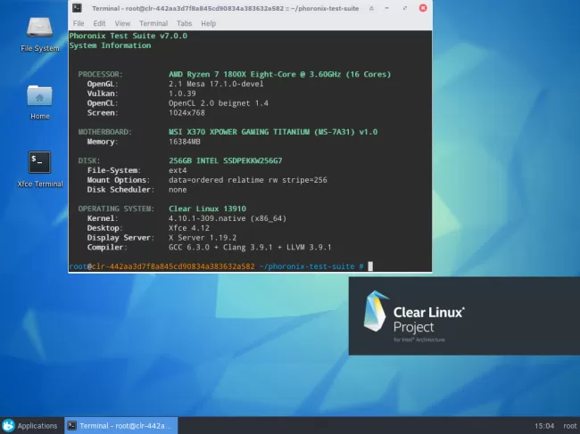Click the Disk Scheduler value 'none'

178,190
